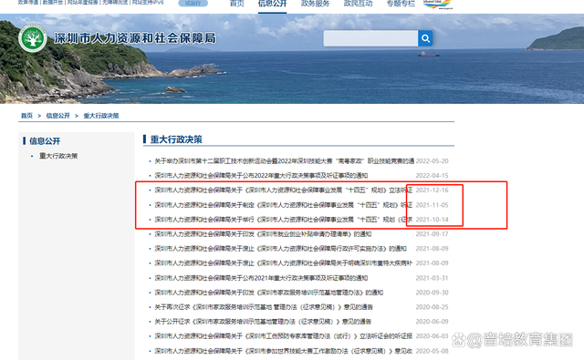The image size is (584, 360).
Task: Open the 信息公开 navigation tab
Action: (272, 4)
